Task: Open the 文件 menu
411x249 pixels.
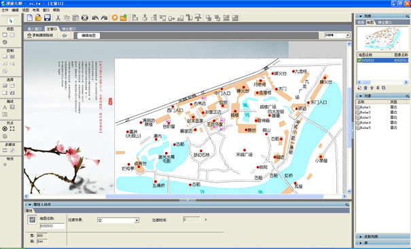Action: coord(5,10)
